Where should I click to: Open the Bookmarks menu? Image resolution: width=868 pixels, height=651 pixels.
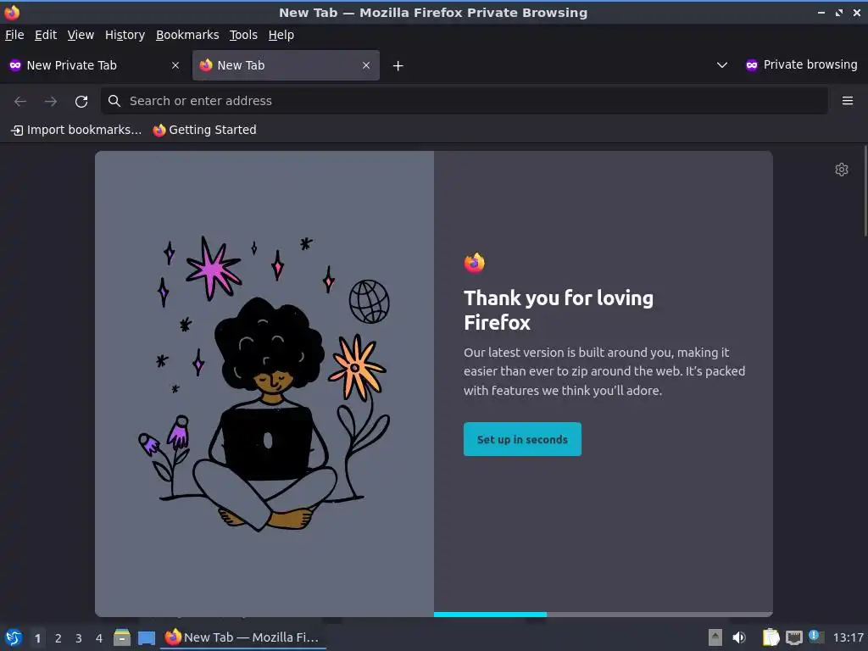coord(187,35)
